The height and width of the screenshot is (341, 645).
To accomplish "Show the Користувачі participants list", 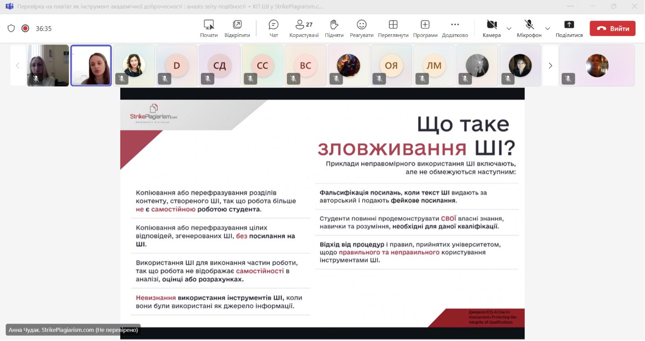I will [304, 28].
